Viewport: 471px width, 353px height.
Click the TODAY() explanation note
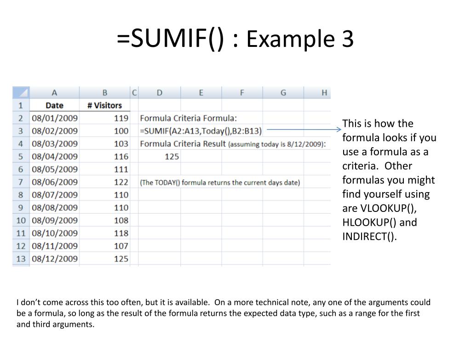pyautogui.click(x=221, y=182)
